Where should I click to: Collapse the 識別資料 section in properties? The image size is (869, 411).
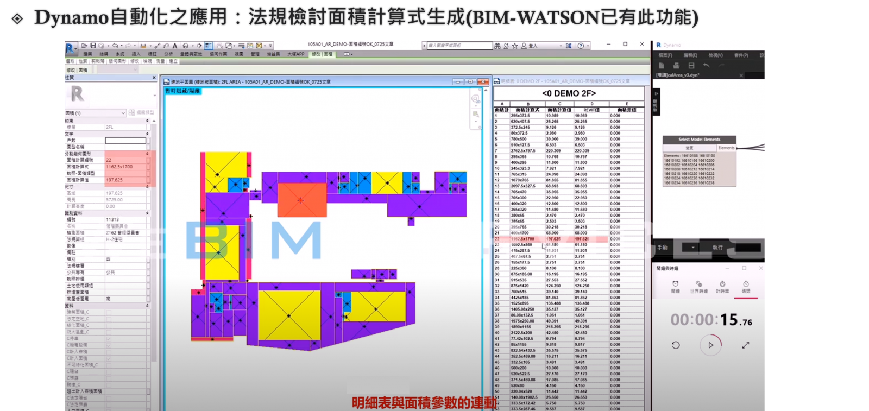147,213
